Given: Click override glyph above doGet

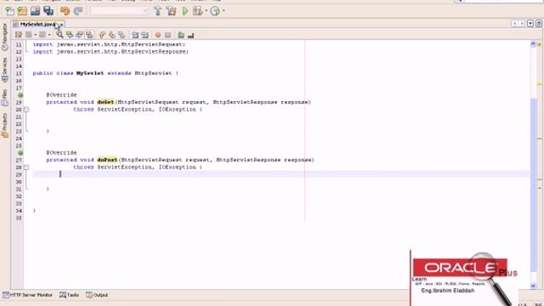Looking at the screenshot, I should (x=20, y=94).
